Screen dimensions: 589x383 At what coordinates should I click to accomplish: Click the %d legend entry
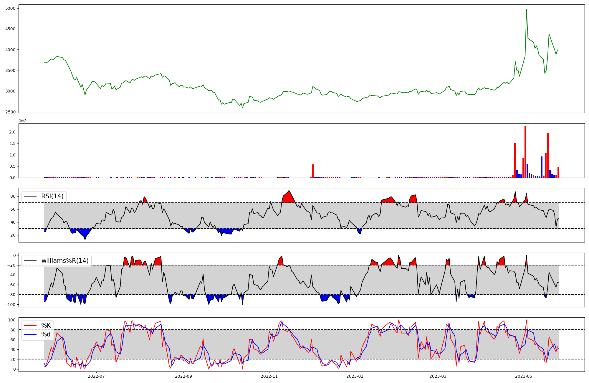(x=46, y=334)
